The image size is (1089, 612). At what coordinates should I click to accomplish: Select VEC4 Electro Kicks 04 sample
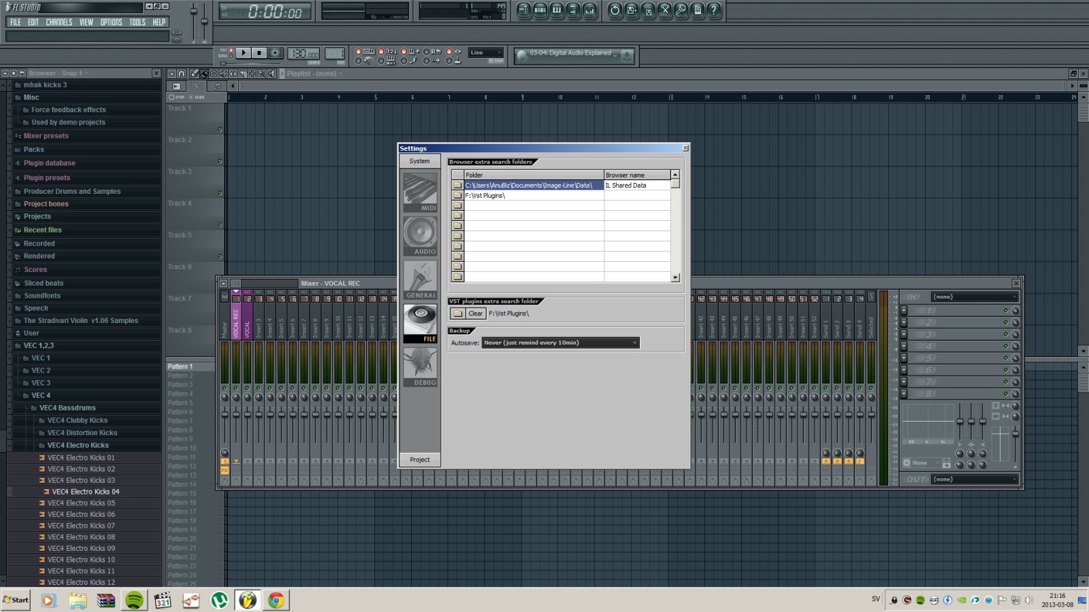point(85,492)
